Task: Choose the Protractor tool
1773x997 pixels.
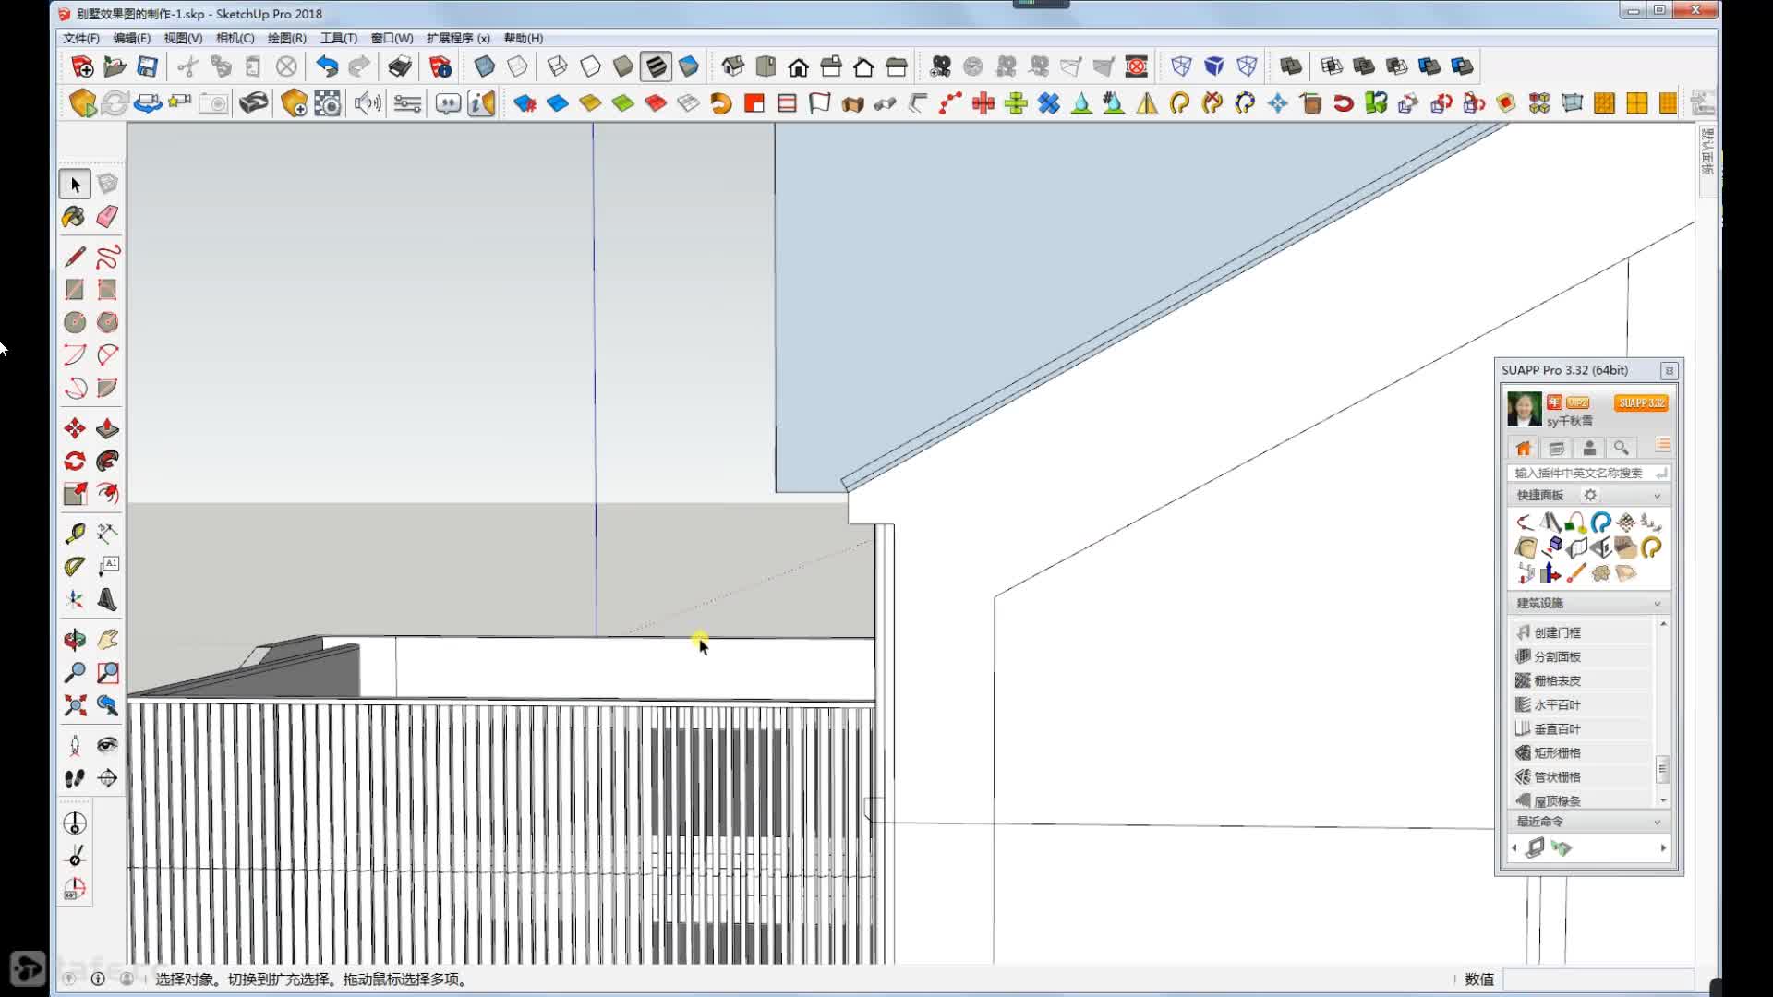Action: (75, 567)
